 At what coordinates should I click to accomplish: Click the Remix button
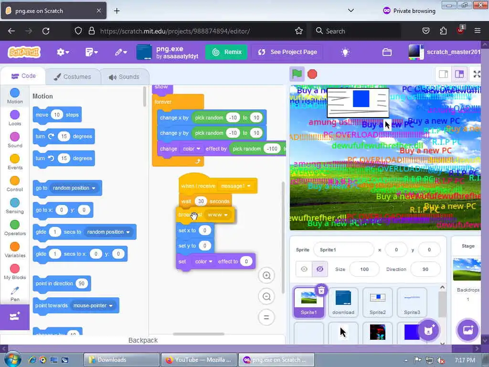[226, 52]
